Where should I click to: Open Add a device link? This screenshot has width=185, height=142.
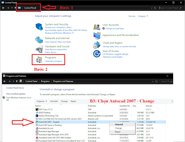51,52
